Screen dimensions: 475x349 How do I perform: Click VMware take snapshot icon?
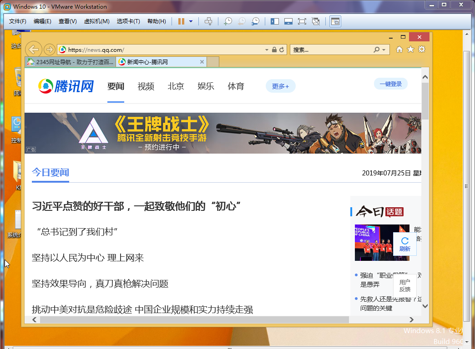pyautogui.click(x=228, y=21)
